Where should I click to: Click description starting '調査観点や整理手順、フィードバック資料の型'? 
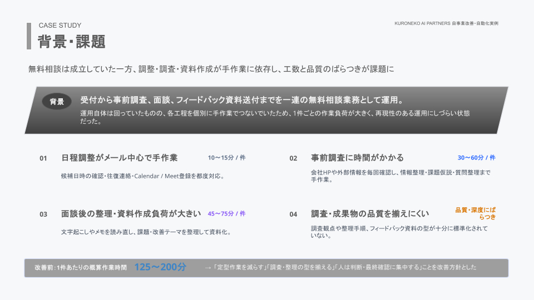point(399,232)
